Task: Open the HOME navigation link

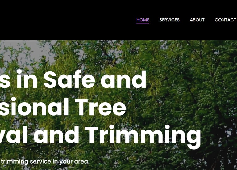Action: pyautogui.click(x=143, y=20)
